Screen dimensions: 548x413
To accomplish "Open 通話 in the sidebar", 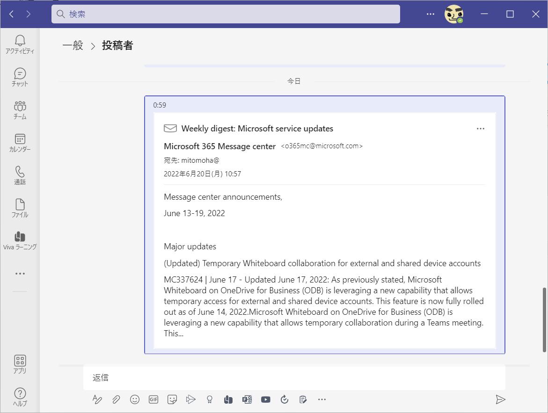I will [x=20, y=175].
